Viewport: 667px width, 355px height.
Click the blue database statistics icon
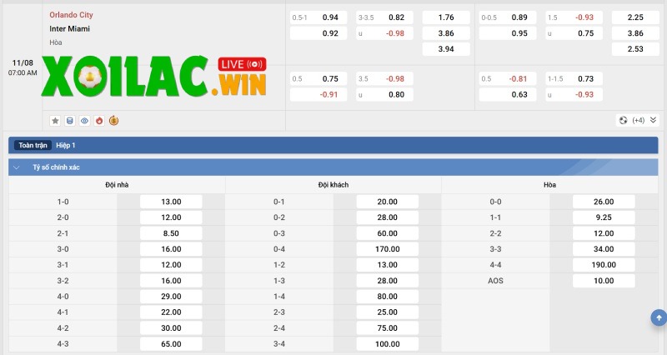pos(70,120)
